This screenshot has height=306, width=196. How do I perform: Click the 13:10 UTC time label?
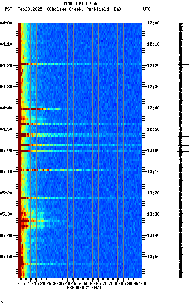[153, 172]
